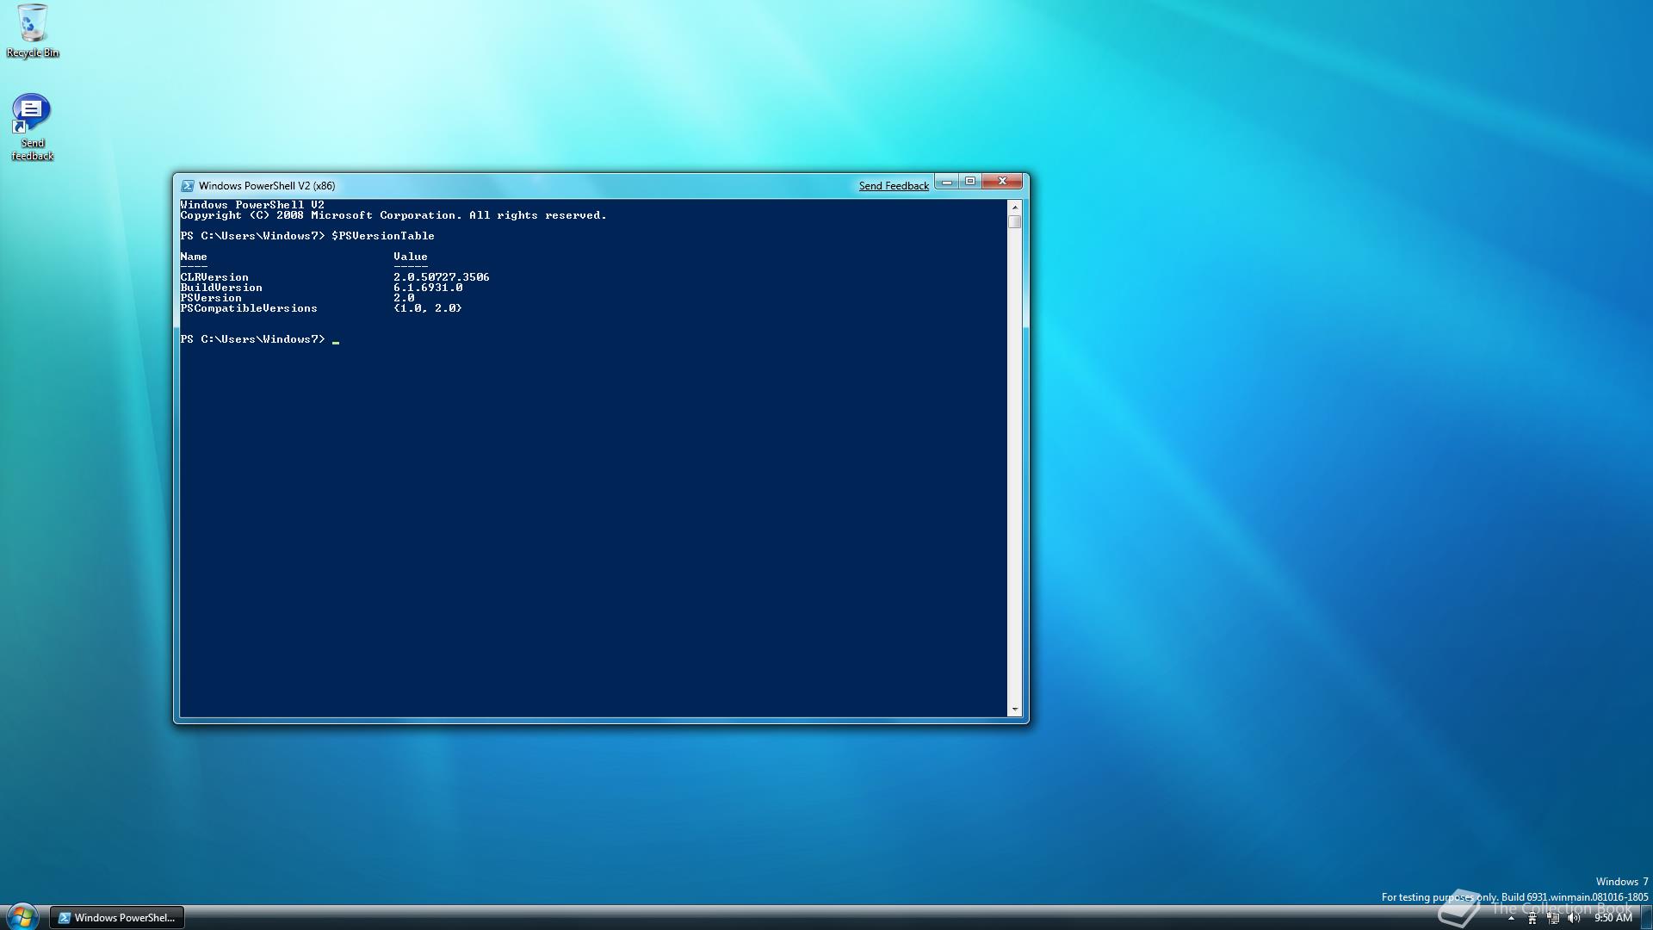This screenshot has width=1653, height=930.
Task: Click the Windows PowerShell taskbar button
Action: click(x=117, y=918)
